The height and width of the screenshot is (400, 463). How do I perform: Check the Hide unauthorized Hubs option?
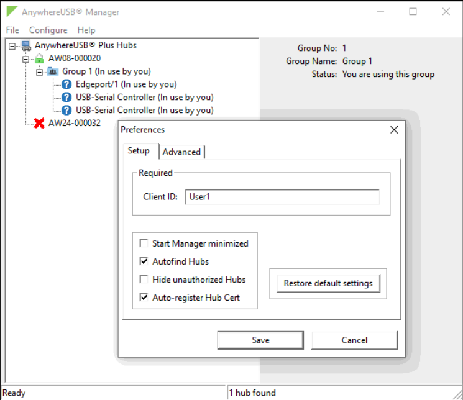[144, 280]
